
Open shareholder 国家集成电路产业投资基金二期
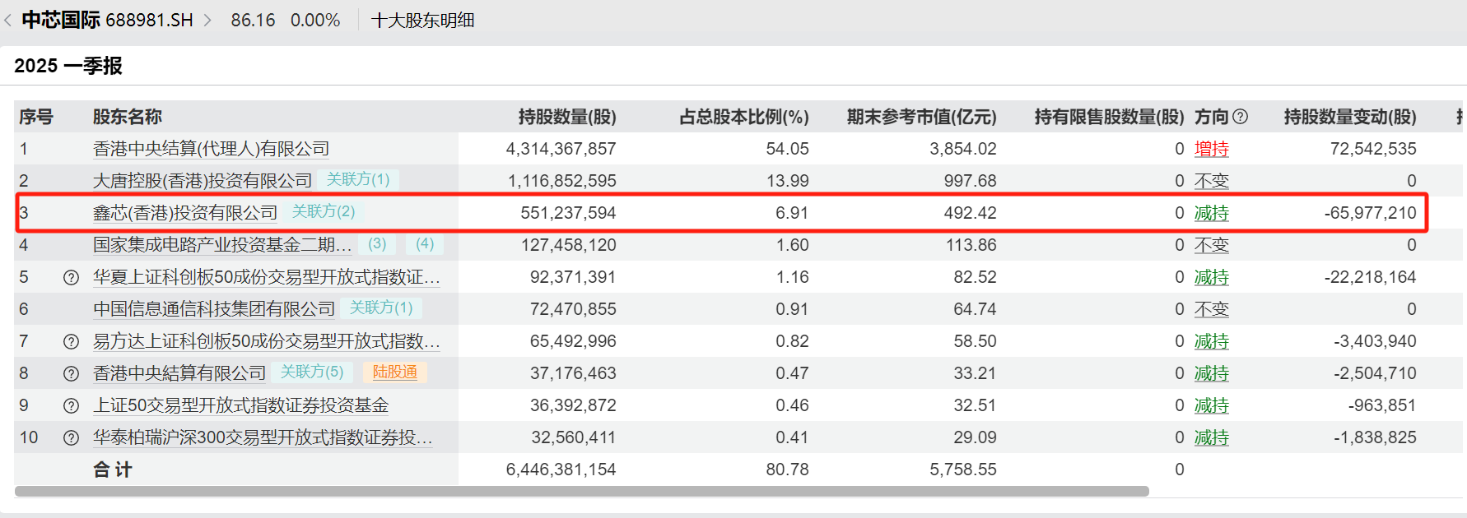click(x=223, y=245)
